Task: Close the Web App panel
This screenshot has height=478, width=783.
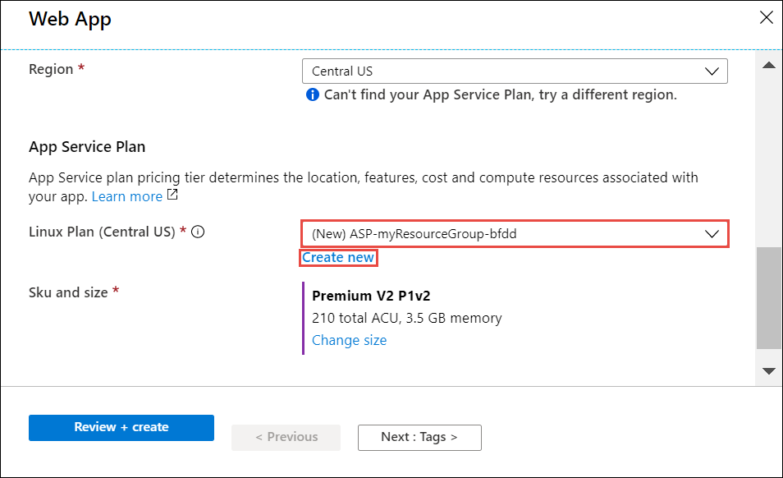Action: [x=767, y=18]
